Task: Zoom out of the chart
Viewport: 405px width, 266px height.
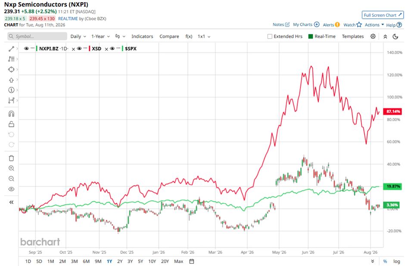Action: 11,179
